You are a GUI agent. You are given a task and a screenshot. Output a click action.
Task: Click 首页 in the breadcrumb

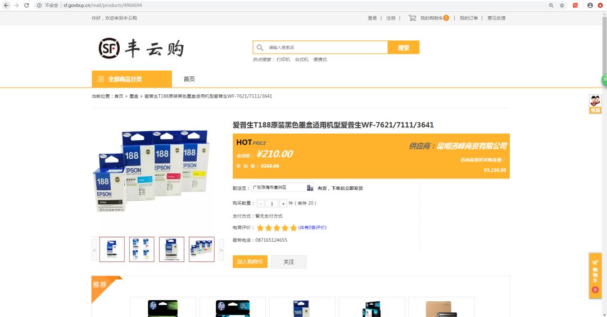(x=119, y=97)
